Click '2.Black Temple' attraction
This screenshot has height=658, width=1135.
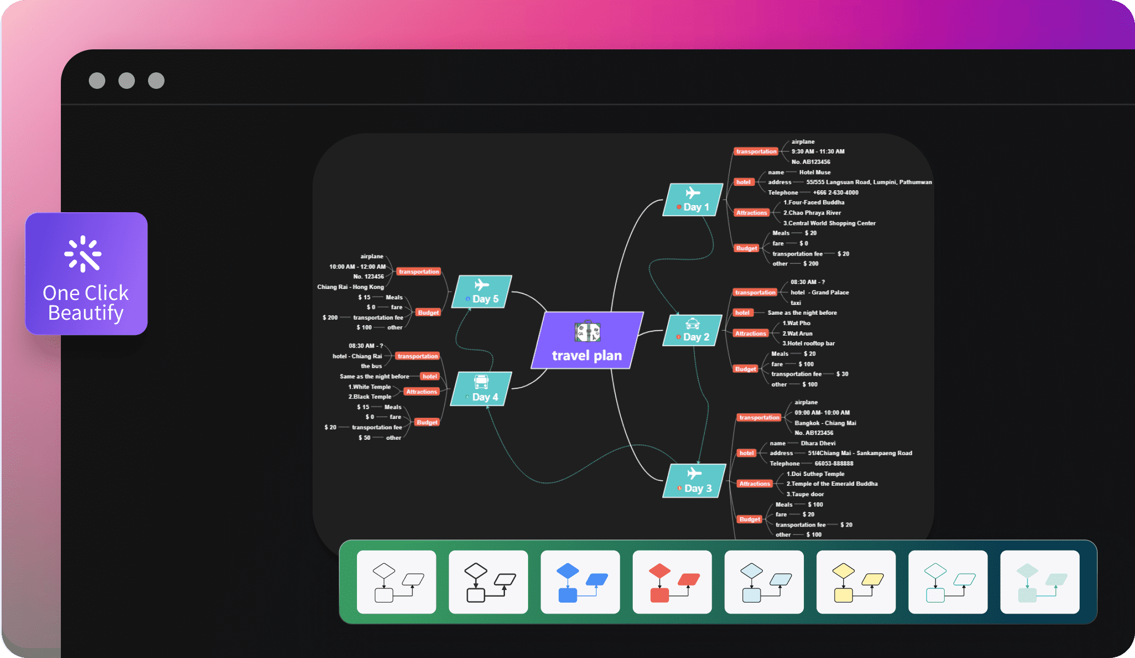pos(370,396)
